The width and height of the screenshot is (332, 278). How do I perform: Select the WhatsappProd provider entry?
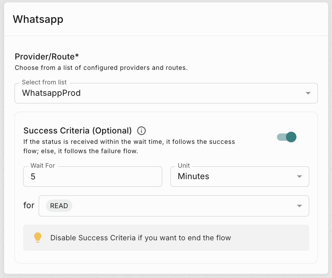52,93
